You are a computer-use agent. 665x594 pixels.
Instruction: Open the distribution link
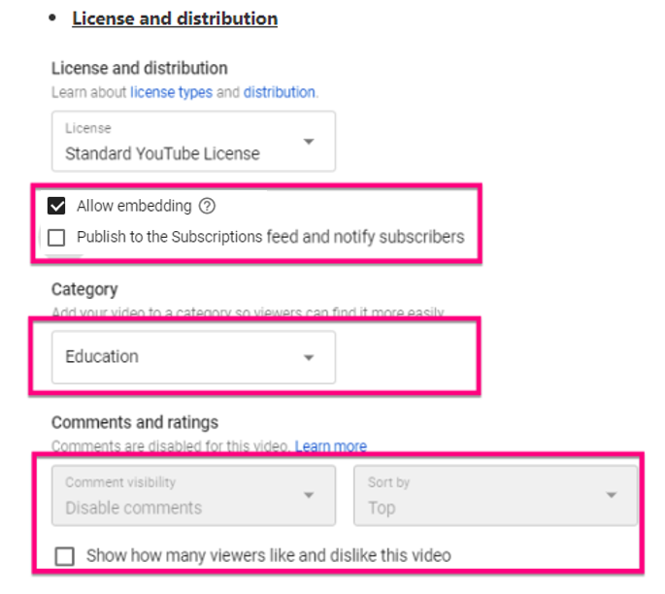(x=279, y=92)
